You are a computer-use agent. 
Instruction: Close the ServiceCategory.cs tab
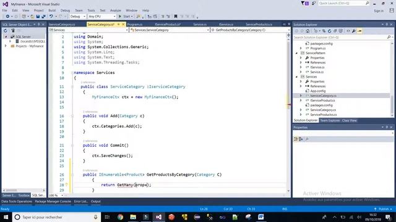point(123,25)
